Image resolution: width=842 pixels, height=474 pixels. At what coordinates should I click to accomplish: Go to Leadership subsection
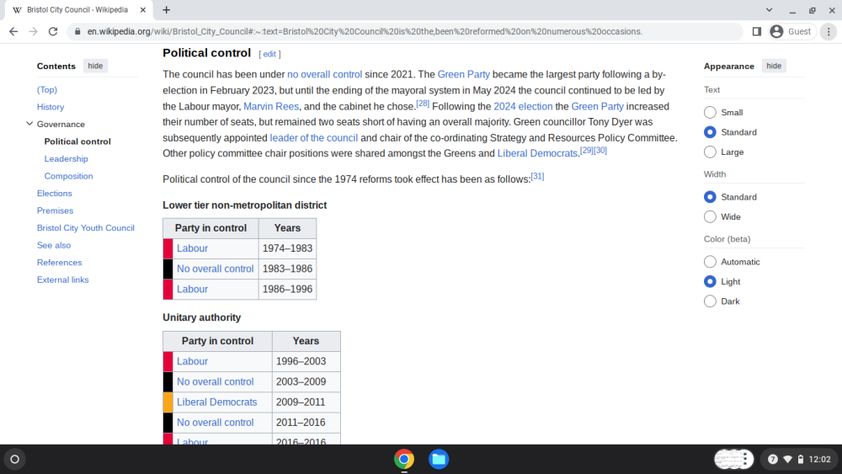(66, 159)
